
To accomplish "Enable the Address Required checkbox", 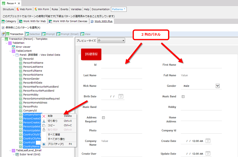I will point(103,118).
